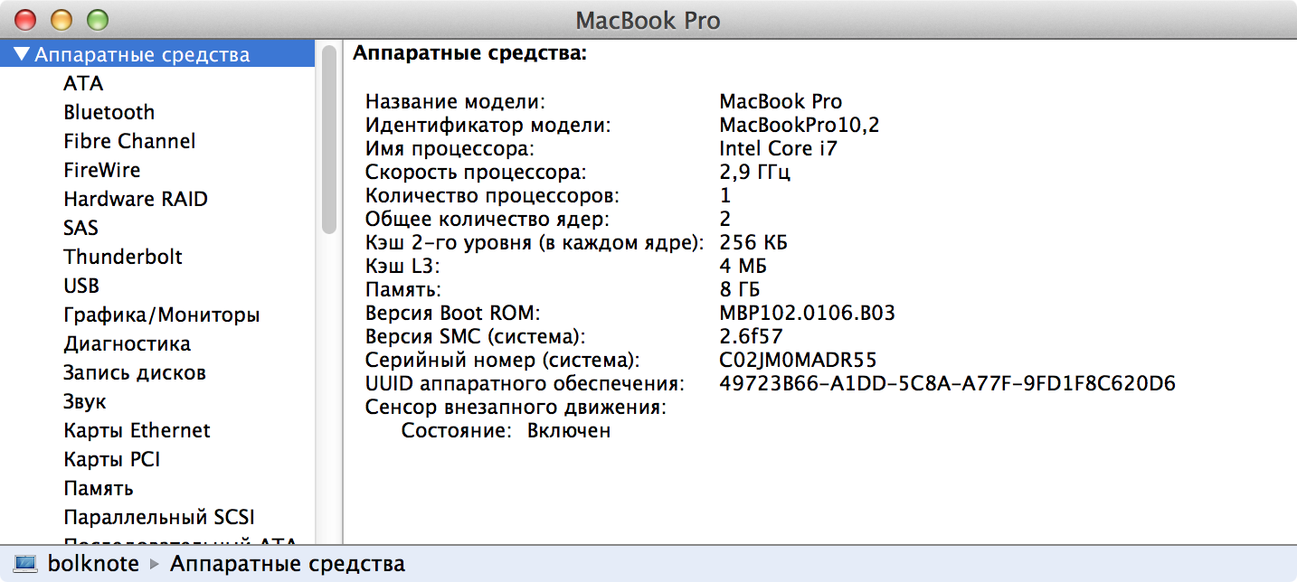Click the L3 cache value 4 МБ

(743, 266)
